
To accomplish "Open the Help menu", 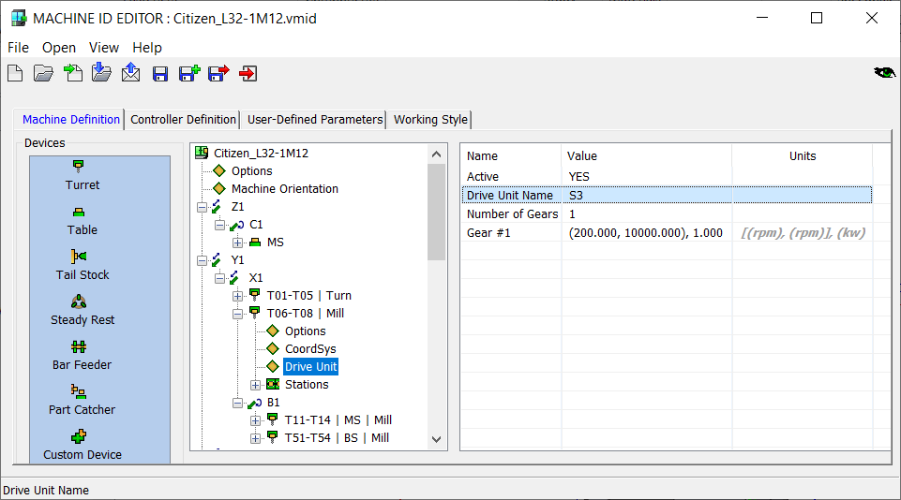I will tap(147, 48).
